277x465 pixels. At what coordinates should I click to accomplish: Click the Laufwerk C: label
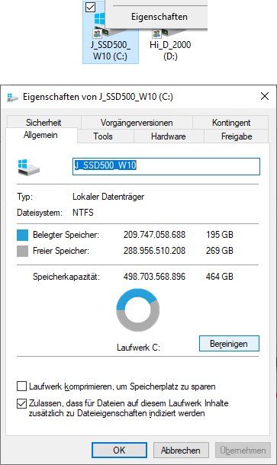(x=138, y=348)
